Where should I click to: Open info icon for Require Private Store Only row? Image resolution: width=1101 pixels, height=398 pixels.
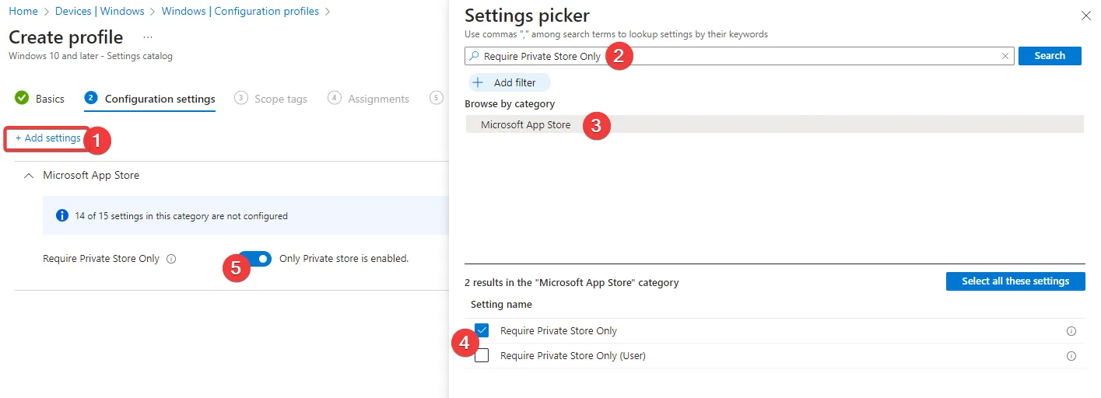pyautogui.click(x=1071, y=331)
